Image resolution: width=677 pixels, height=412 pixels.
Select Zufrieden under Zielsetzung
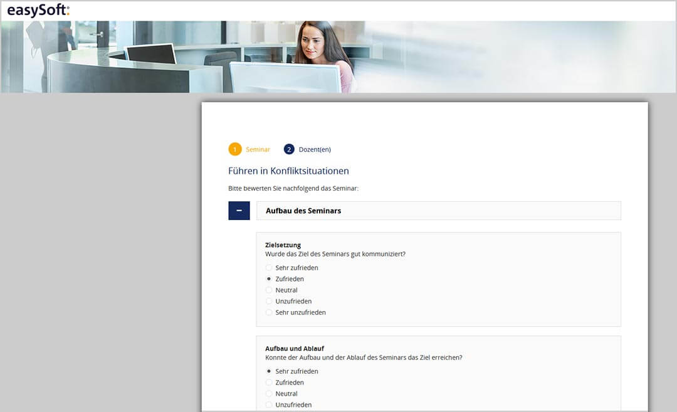click(x=268, y=279)
